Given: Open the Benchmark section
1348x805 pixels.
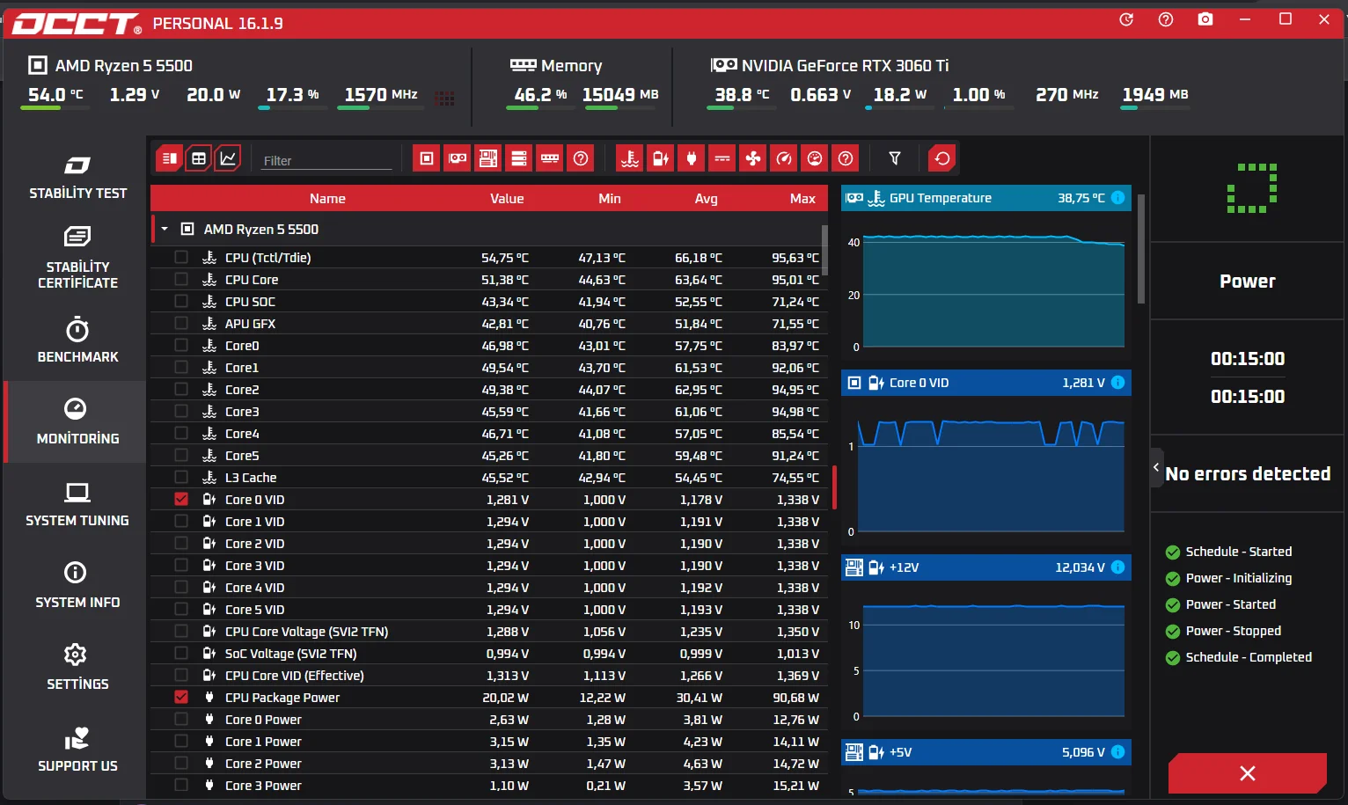Looking at the screenshot, I should 77,340.
